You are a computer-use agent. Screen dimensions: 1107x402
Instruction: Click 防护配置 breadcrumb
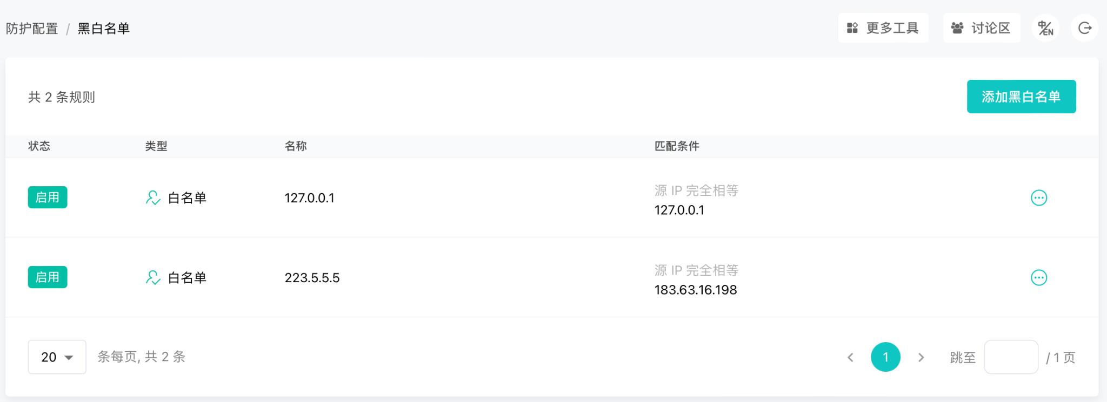pos(32,29)
